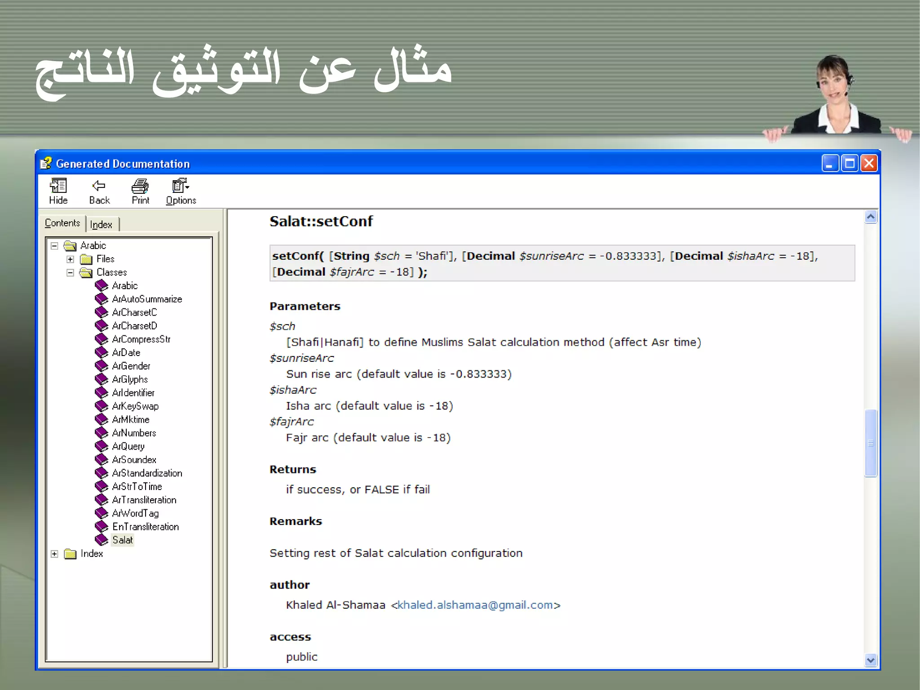Click the book icon beside Arabic class
Viewport: 920px width, 690px height.
(102, 285)
